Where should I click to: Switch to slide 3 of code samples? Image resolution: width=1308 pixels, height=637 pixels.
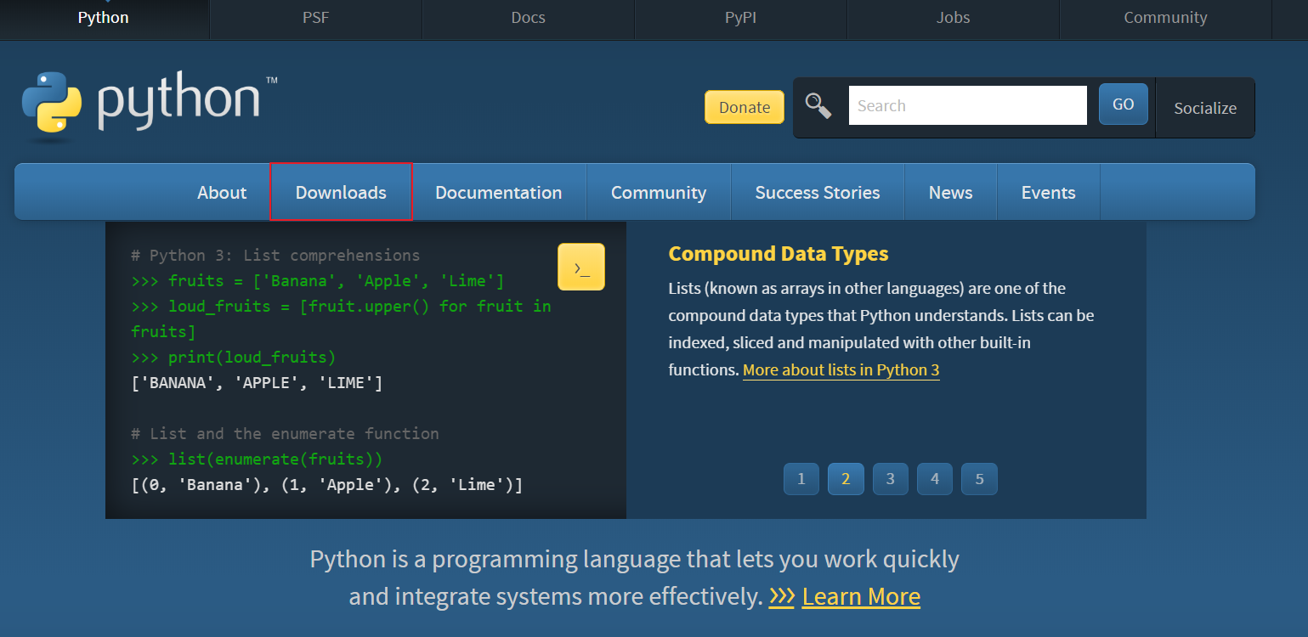(890, 479)
